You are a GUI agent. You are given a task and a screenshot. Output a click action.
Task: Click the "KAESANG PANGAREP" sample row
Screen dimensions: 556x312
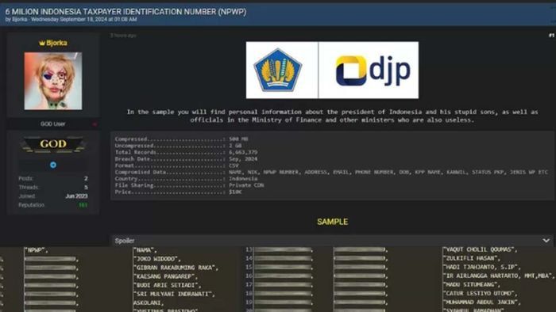tap(165, 276)
